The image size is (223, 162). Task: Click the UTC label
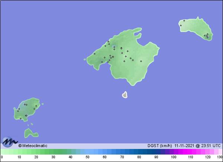click(217, 146)
